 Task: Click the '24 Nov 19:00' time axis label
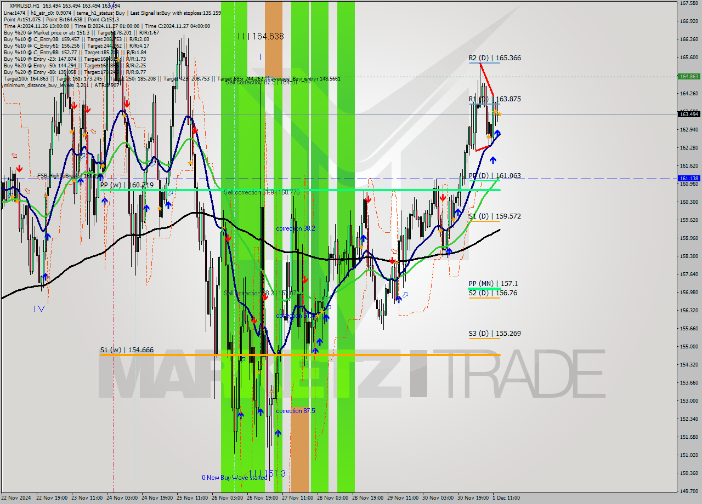pos(157,498)
